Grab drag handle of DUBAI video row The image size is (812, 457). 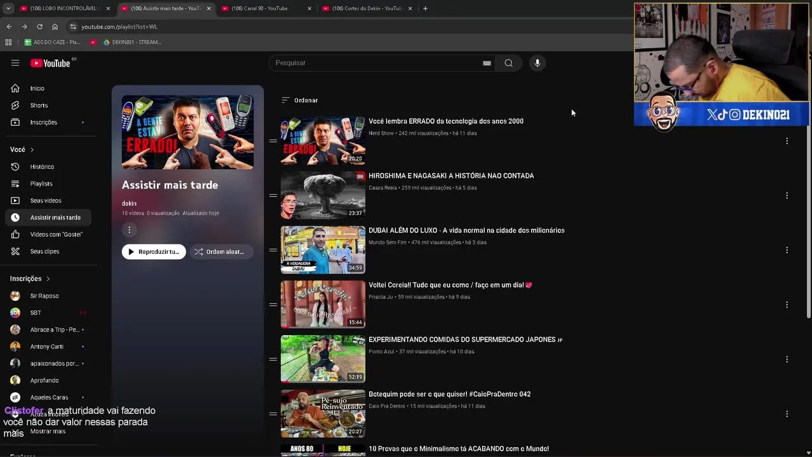tap(273, 250)
